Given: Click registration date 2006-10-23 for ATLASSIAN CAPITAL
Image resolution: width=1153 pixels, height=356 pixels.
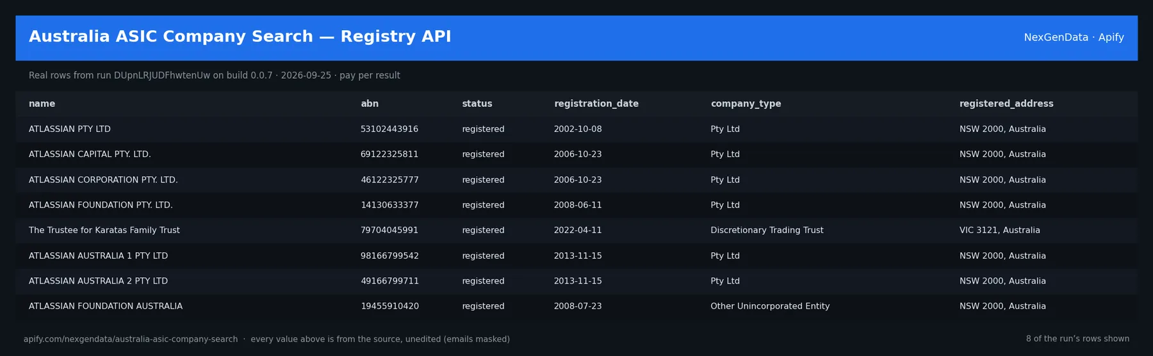Looking at the screenshot, I should (578, 154).
